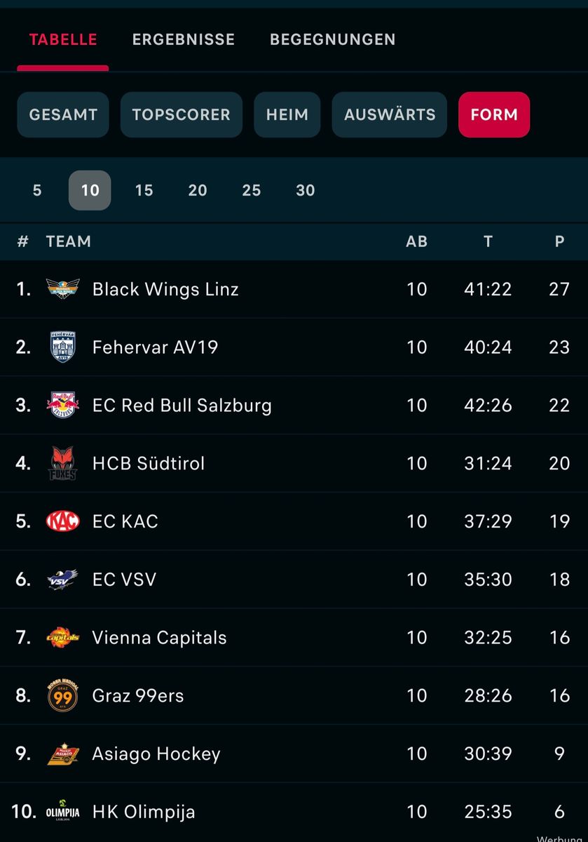This screenshot has width=588, height=842.
Task: Click the EC VSV eagle logo
Action: click(x=62, y=580)
